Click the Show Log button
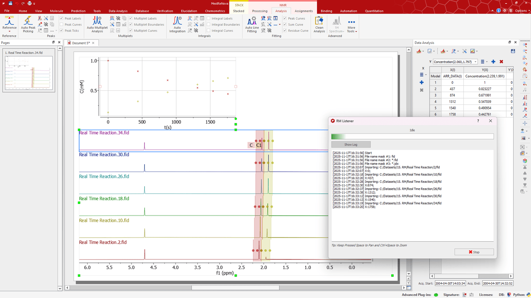The height and width of the screenshot is (298, 531). click(x=351, y=145)
